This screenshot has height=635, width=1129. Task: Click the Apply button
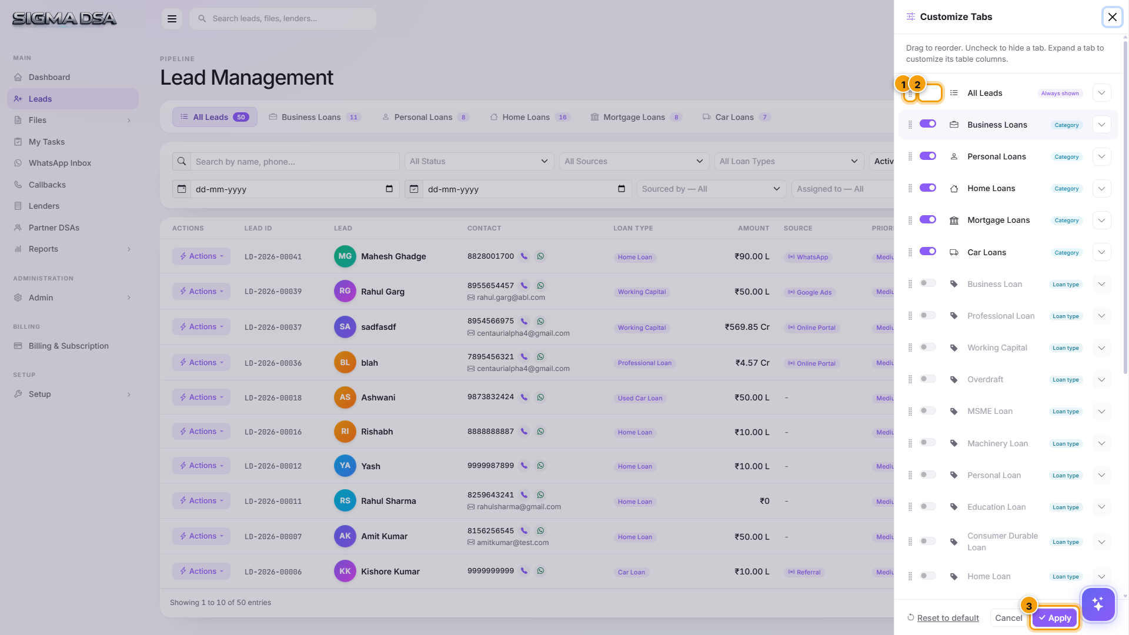click(x=1055, y=618)
